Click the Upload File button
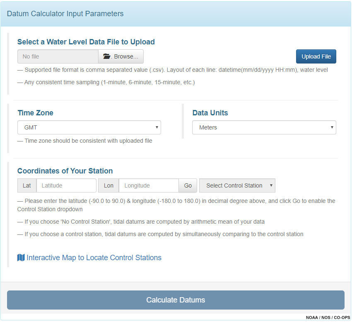The image size is (352, 322). click(316, 56)
